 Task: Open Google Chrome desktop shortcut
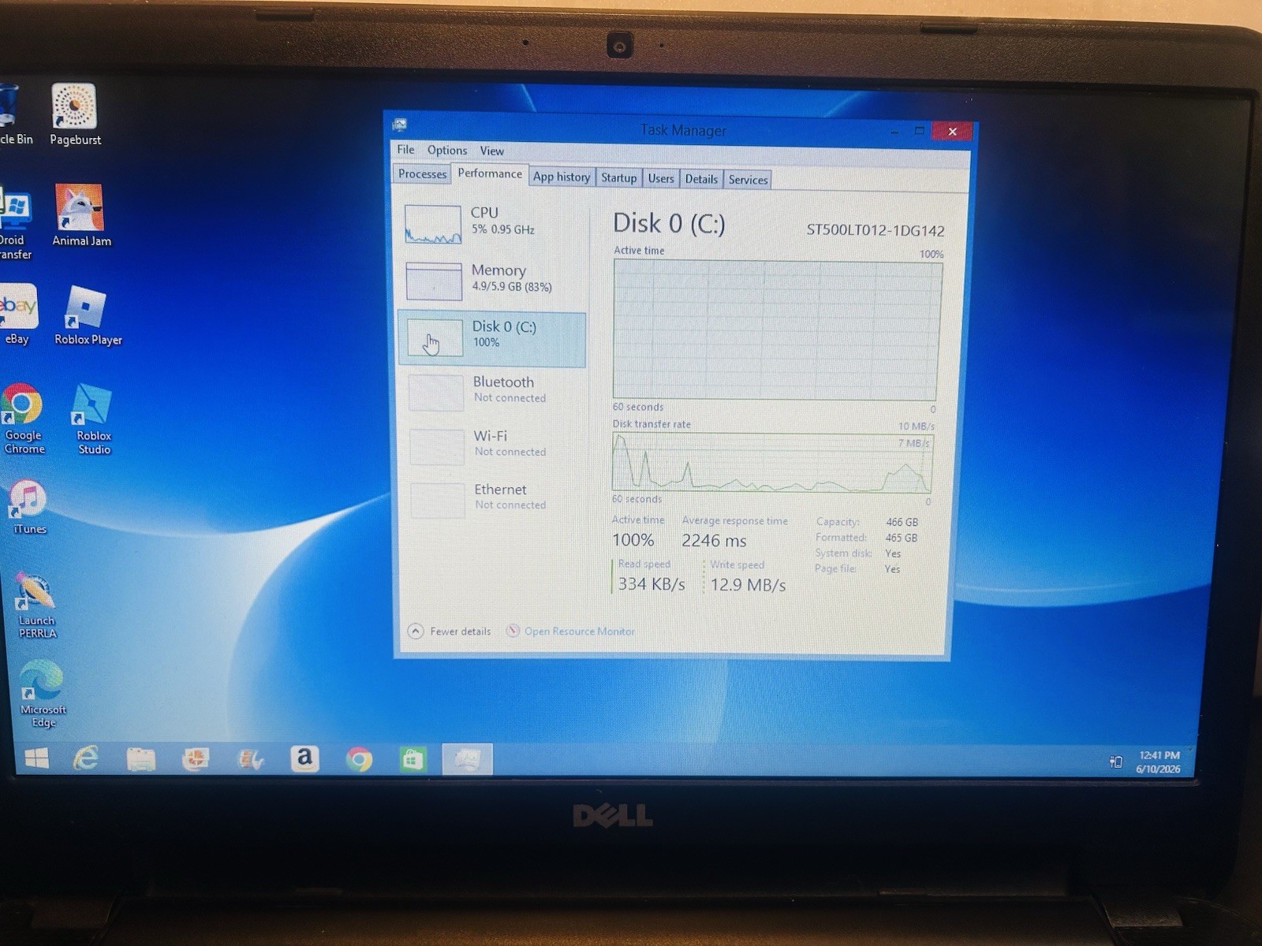(24, 419)
